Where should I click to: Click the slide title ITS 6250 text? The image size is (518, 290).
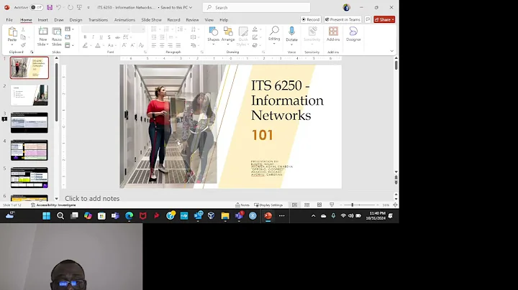point(287,100)
